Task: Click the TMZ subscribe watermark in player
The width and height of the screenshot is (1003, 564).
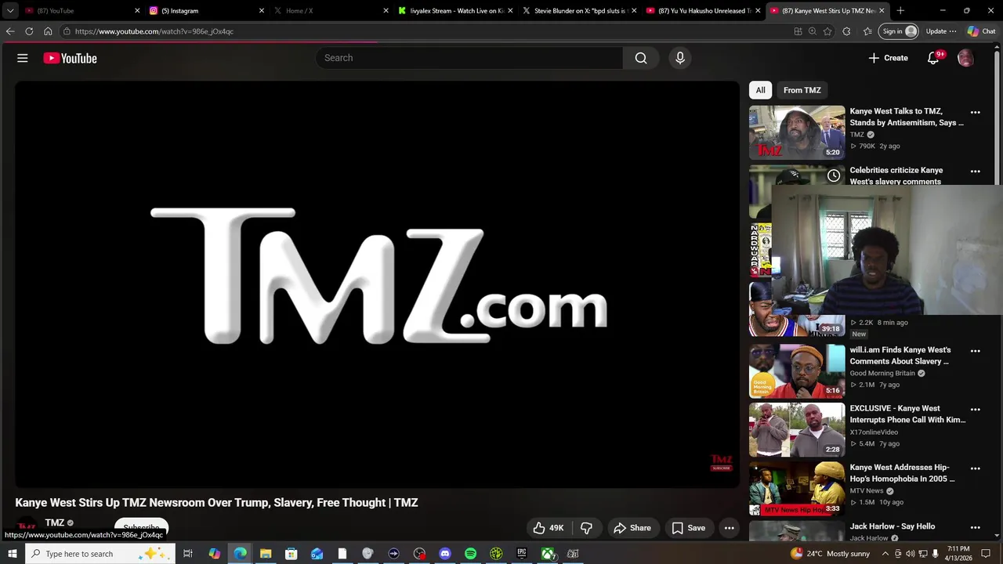Action: click(x=721, y=463)
